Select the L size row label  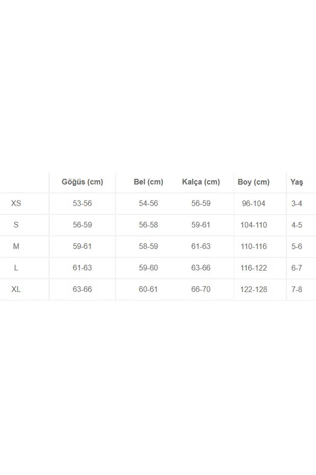(16, 268)
